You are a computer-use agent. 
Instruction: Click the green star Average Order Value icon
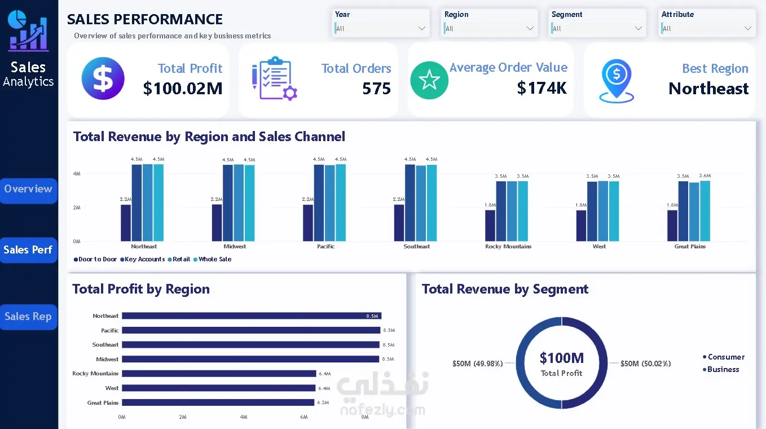point(429,80)
